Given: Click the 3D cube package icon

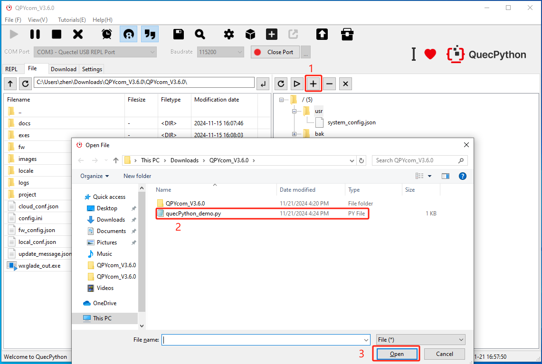Looking at the screenshot, I should pyautogui.click(x=250, y=34).
